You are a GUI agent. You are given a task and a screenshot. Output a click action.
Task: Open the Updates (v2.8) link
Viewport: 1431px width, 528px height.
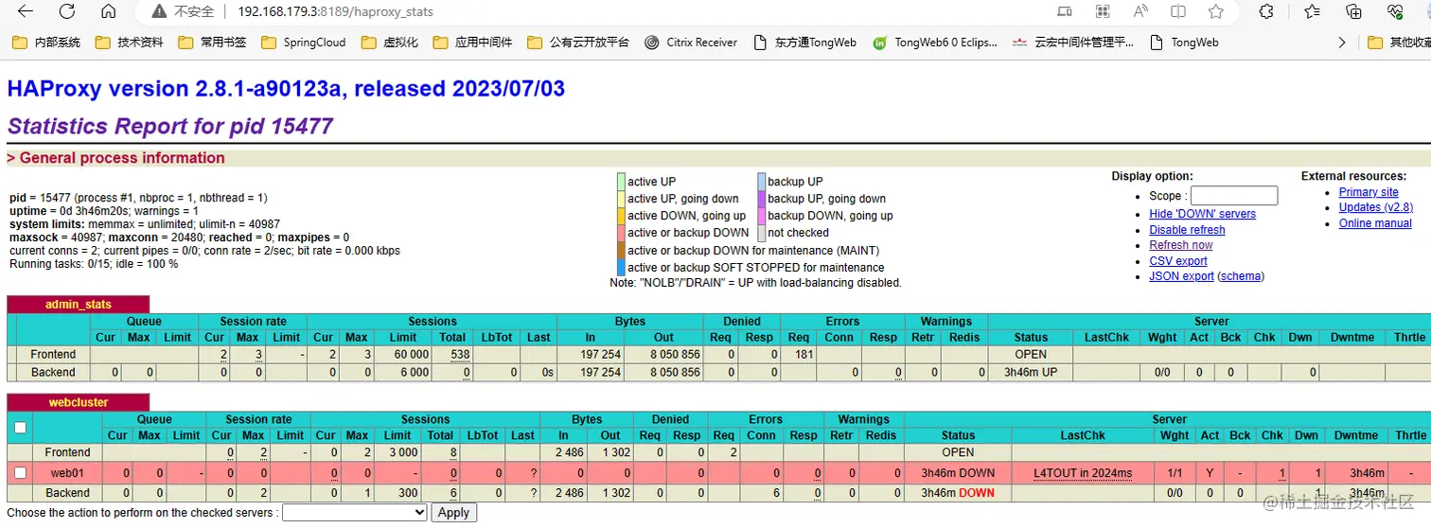point(1376,207)
